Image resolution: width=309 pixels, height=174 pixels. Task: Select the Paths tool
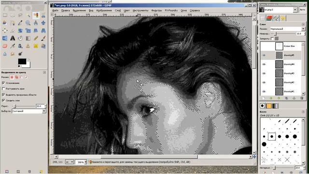tap(13, 23)
